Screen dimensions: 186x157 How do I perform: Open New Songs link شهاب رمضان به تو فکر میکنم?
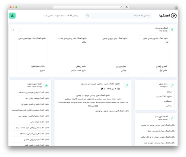158,137
